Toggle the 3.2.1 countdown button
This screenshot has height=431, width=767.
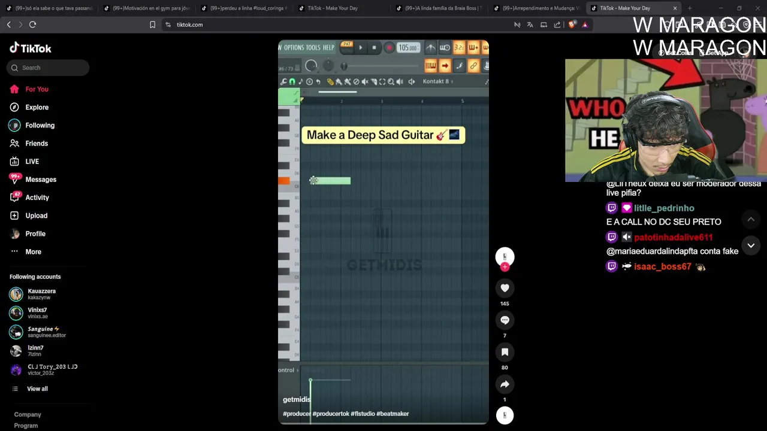pos(459,47)
